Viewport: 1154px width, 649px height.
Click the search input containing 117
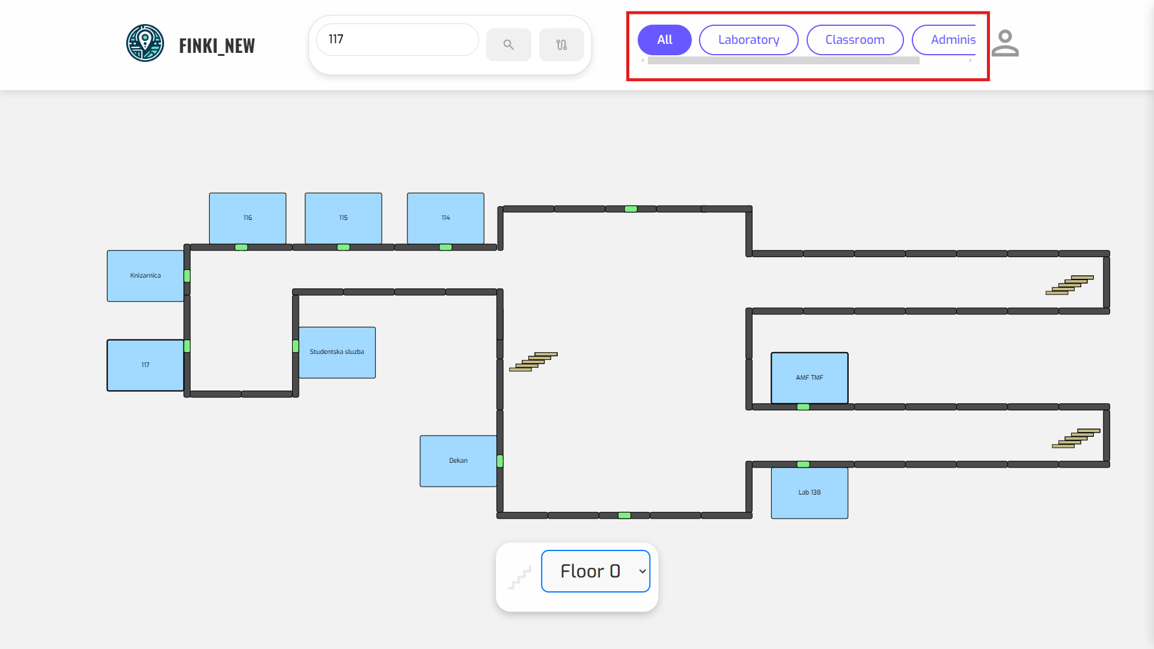point(397,40)
